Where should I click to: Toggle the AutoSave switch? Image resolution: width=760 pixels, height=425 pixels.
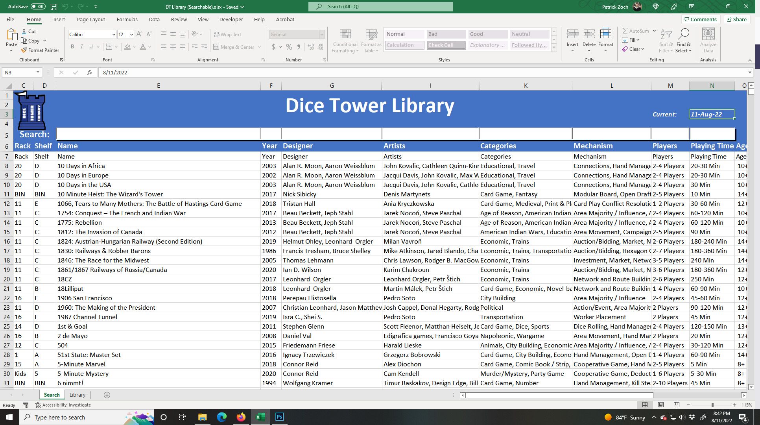tap(38, 7)
